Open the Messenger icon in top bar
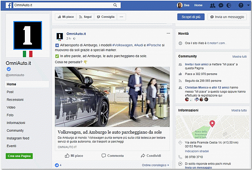Viewport: 252px width, 170px height. click(221, 6)
